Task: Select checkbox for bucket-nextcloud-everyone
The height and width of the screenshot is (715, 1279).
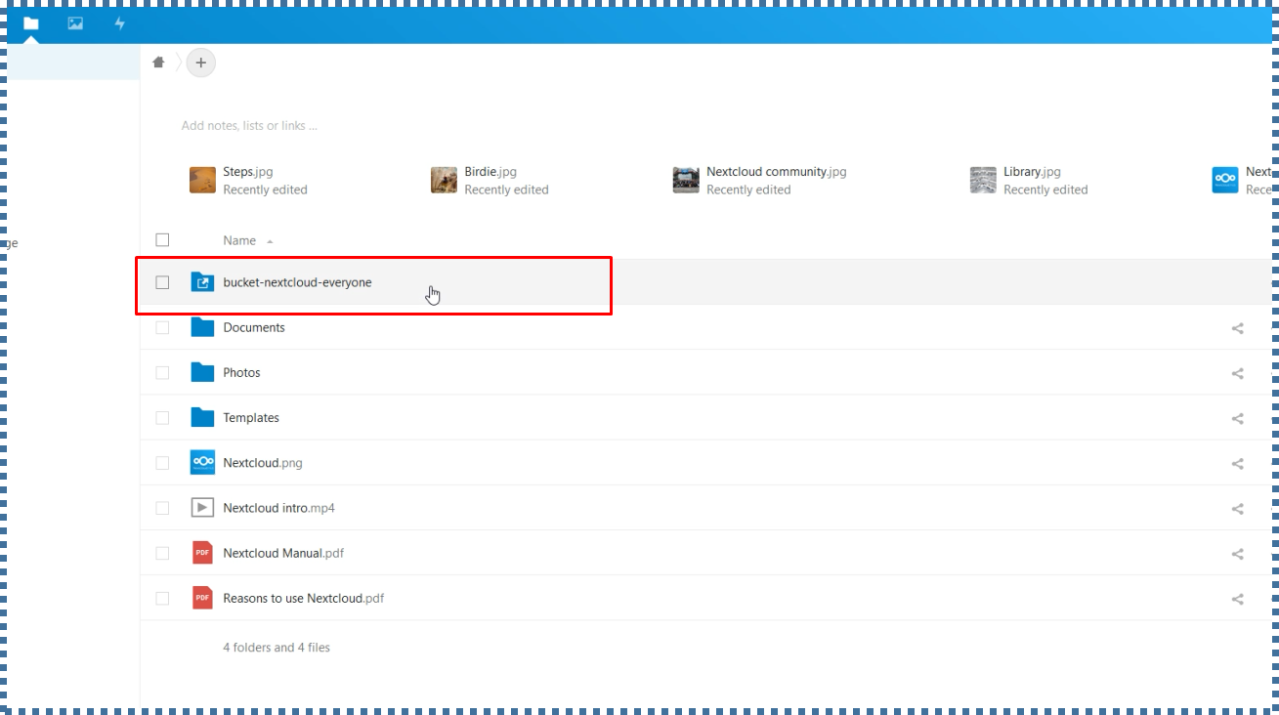Action: click(x=162, y=282)
